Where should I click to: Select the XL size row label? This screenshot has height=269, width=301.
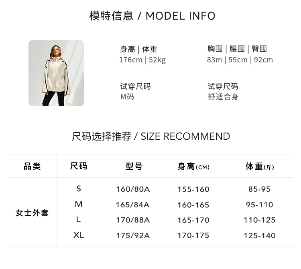[x=79, y=235]
